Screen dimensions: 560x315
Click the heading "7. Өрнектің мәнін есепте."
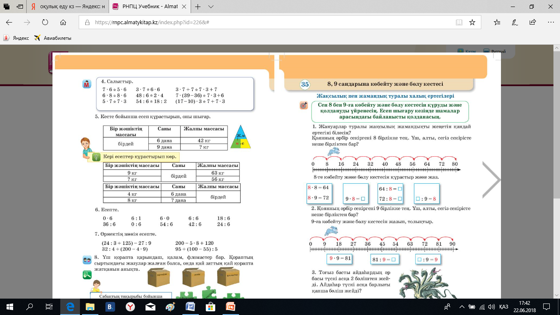pos(126,234)
